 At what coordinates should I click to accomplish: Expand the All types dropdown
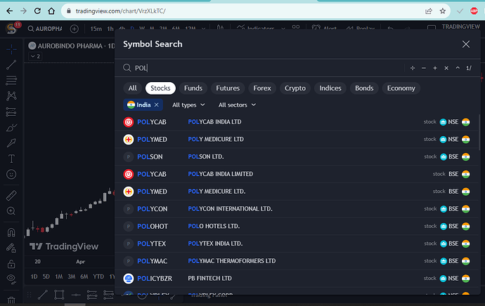coord(188,105)
